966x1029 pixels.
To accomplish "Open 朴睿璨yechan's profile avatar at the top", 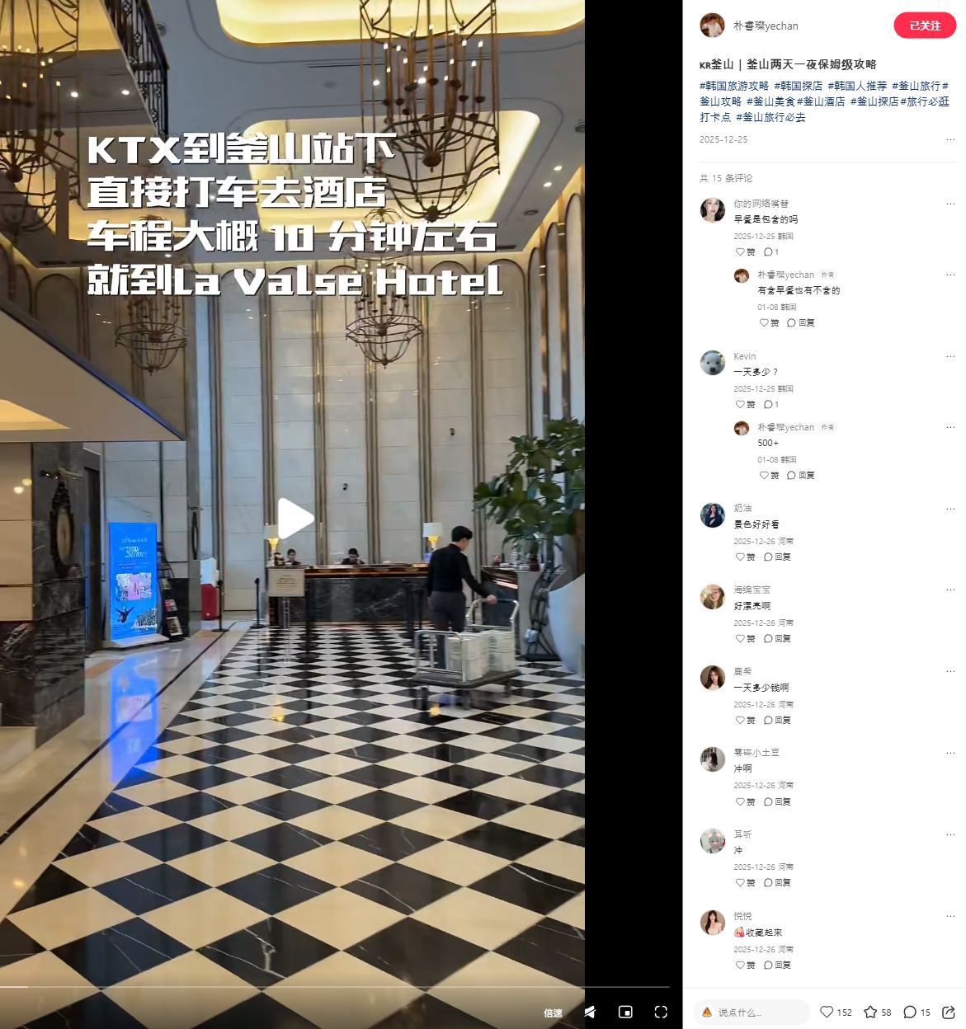I will 712,26.
